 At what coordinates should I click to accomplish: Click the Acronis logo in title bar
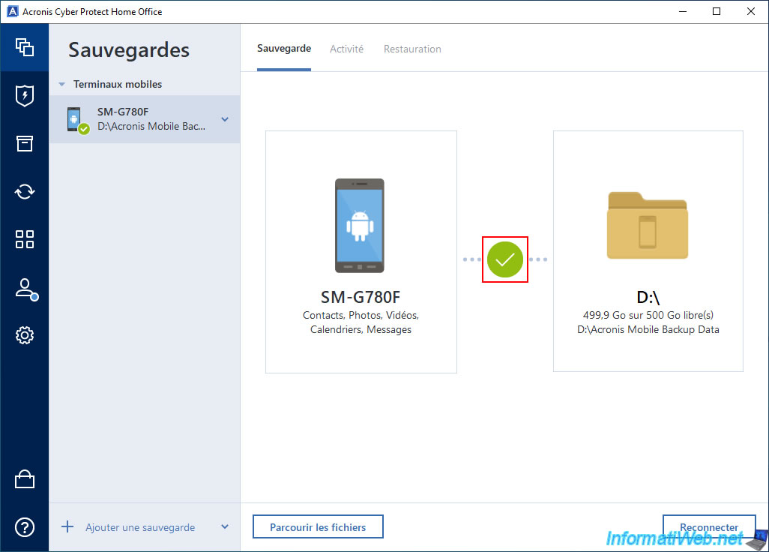pyautogui.click(x=12, y=11)
